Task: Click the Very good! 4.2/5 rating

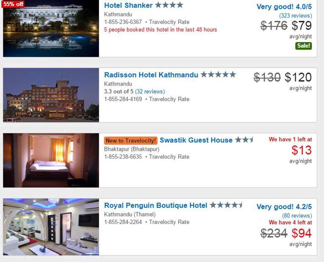Action: (284, 207)
